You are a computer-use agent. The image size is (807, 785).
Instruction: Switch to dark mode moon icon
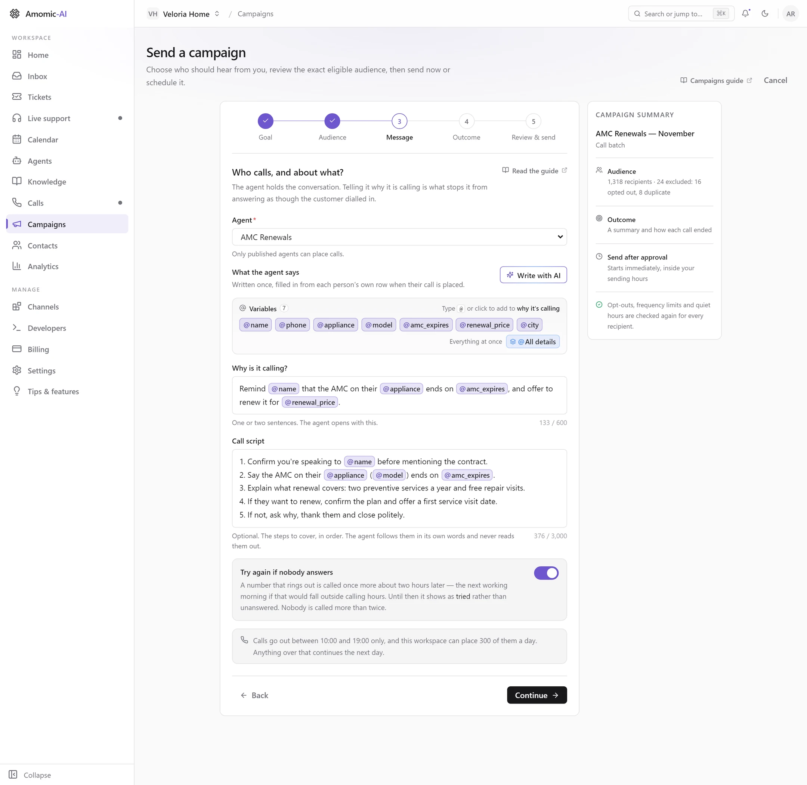pyautogui.click(x=764, y=13)
